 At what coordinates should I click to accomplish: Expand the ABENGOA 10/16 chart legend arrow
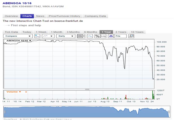[30, 41]
